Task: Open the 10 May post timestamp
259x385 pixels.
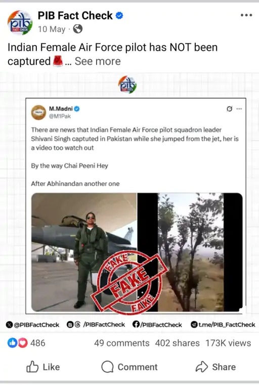Action: (x=52, y=29)
